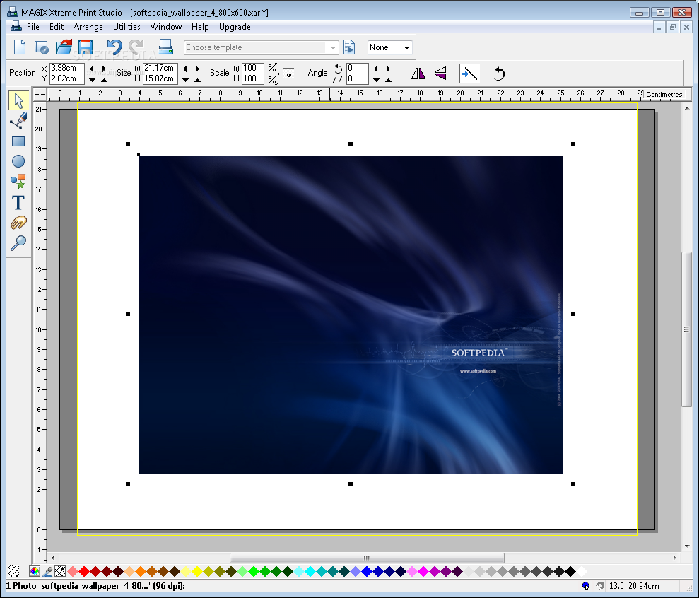Flip selection horizontally
The image size is (699, 598).
coord(418,73)
